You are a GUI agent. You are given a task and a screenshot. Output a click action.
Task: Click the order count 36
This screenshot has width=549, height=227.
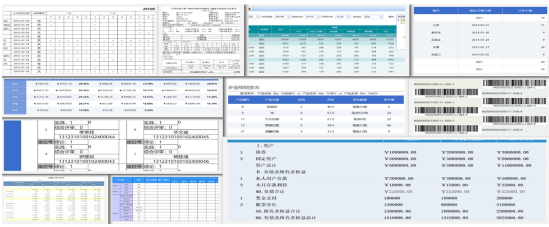click(x=543, y=47)
